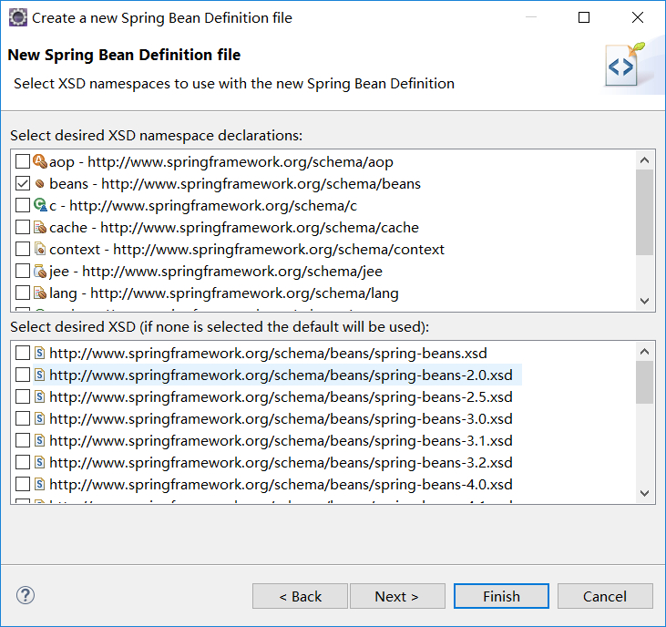Click the spring-beans.xsd file icon
Screen dimensions: 666x627
[39, 353]
